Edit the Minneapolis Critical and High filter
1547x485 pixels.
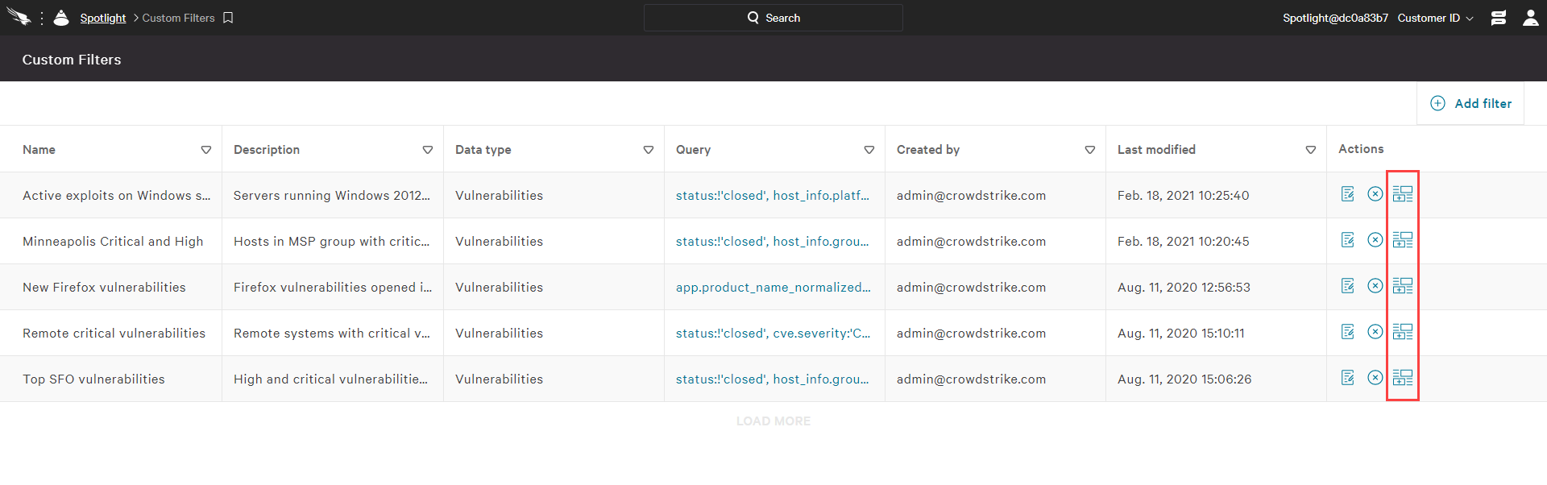1348,240
